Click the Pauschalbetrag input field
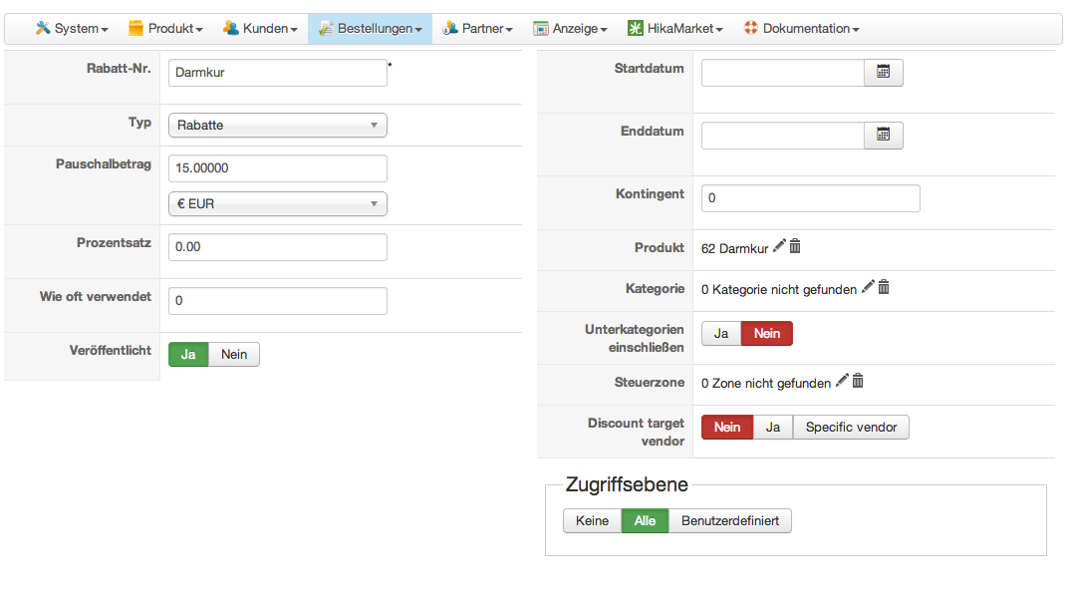The height and width of the screenshot is (604, 1066). (x=277, y=168)
